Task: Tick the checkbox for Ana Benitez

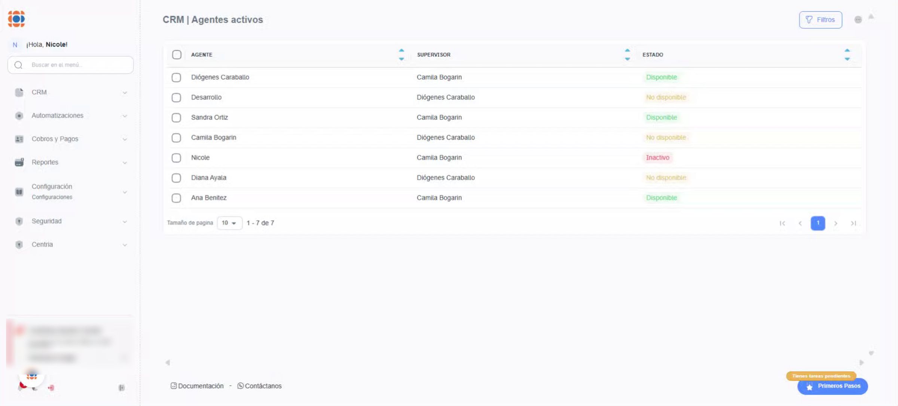Action: click(x=176, y=198)
